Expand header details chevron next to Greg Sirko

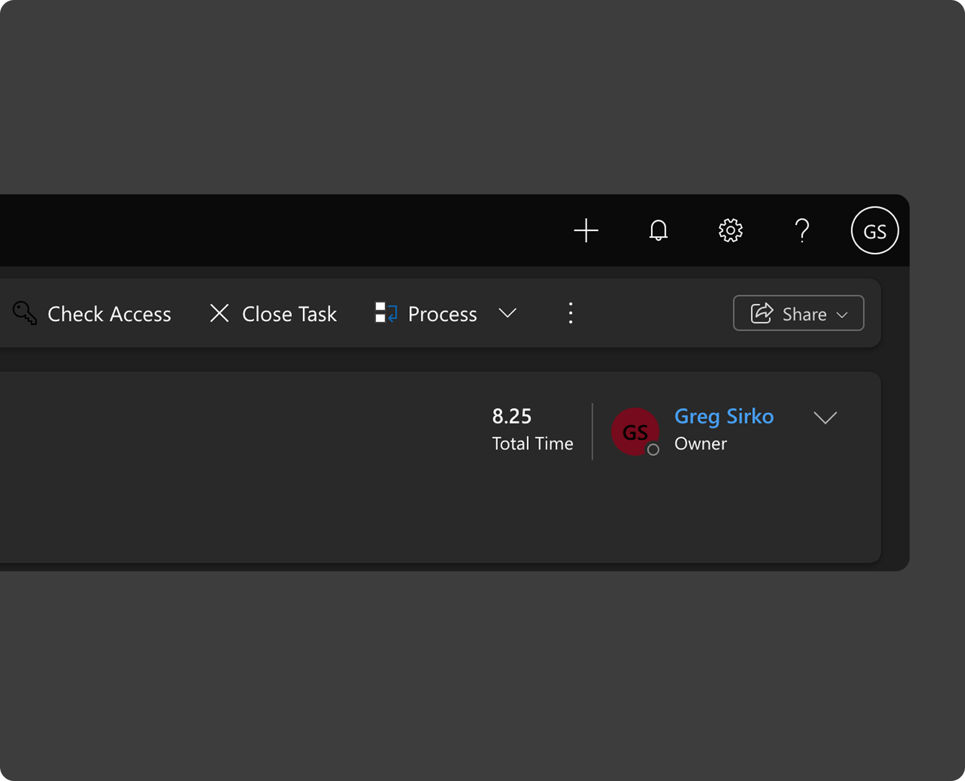pos(825,418)
